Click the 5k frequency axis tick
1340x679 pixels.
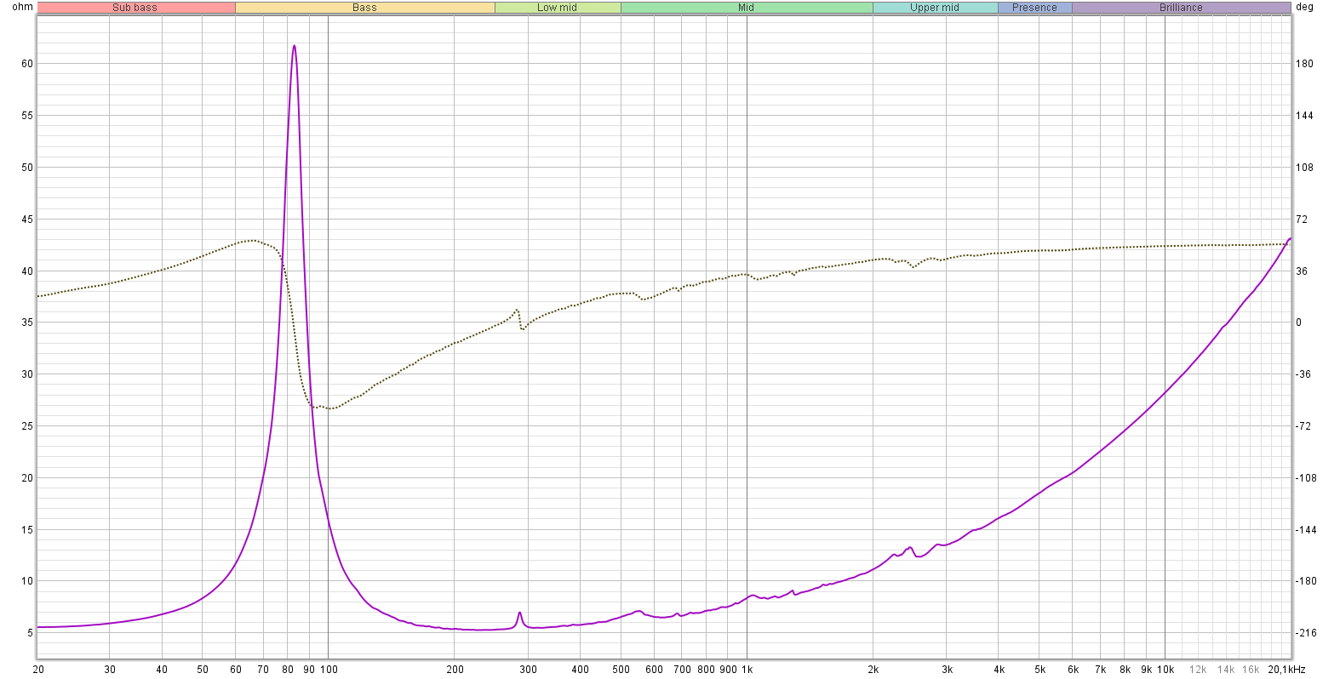click(1039, 670)
